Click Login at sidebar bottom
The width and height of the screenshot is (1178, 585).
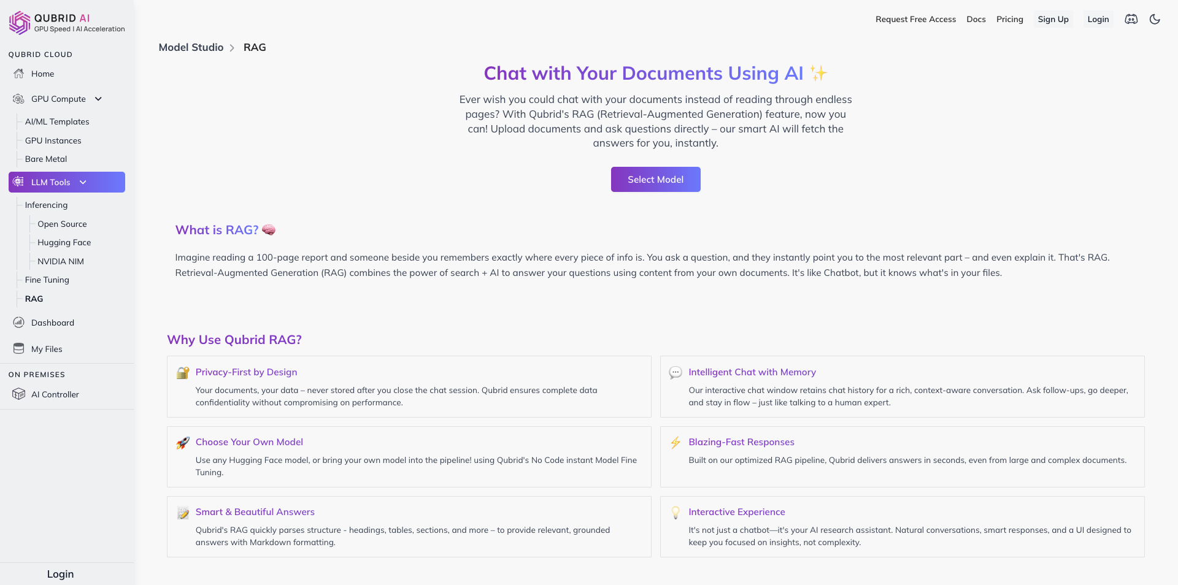[60, 574]
